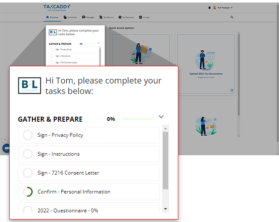Click history clock icon on upload card
Screen dimensions: 279x222
click(x=232, y=90)
